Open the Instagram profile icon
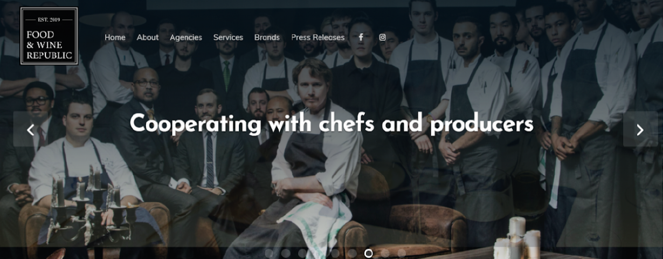The height and width of the screenshot is (259, 663). point(383,37)
